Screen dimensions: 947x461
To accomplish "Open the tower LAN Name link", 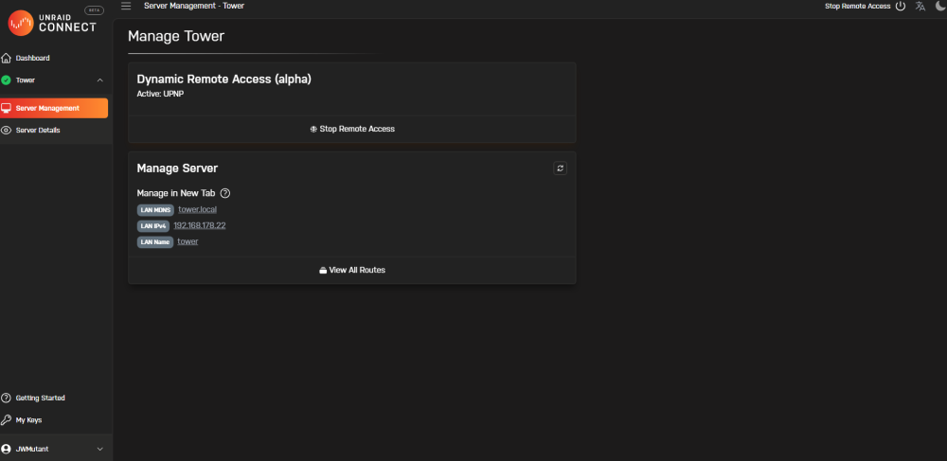I will (188, 241).
